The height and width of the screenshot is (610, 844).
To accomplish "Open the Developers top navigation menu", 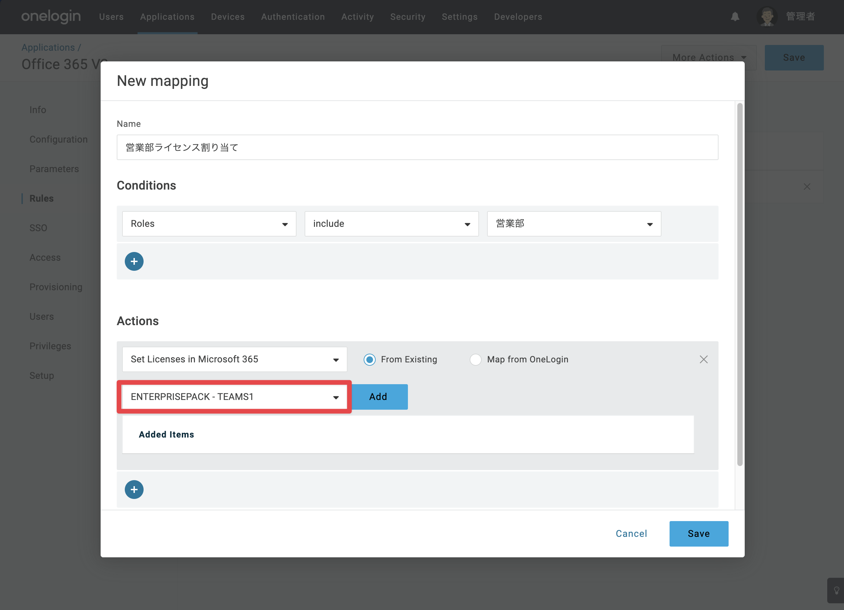I will click(x=518, y=17).
